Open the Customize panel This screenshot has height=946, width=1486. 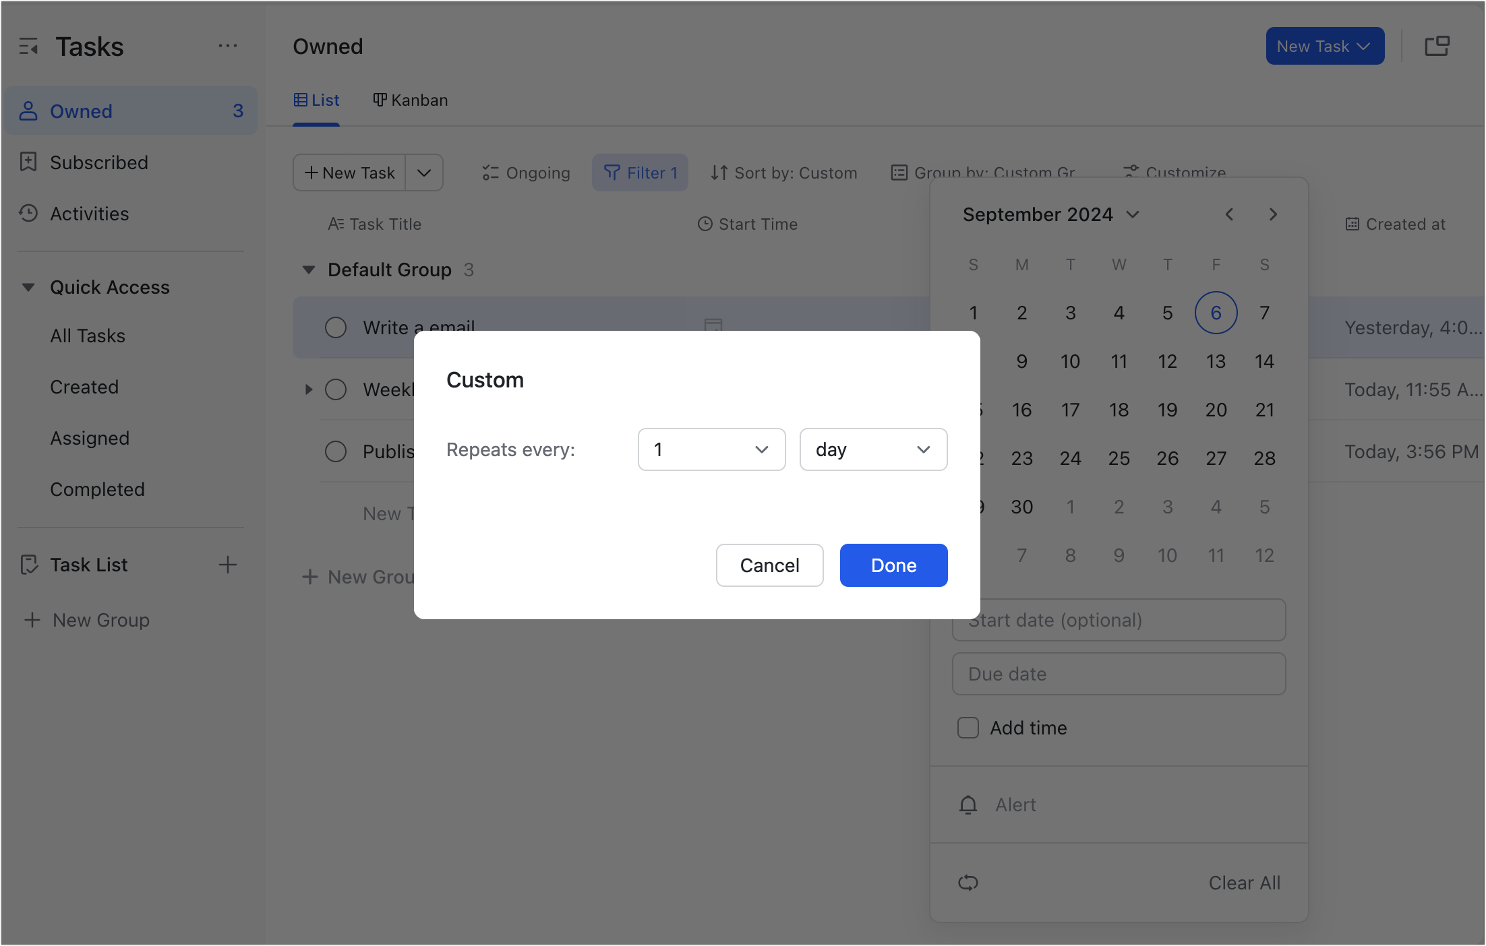pyautogui.click(x=1174, y=172)
